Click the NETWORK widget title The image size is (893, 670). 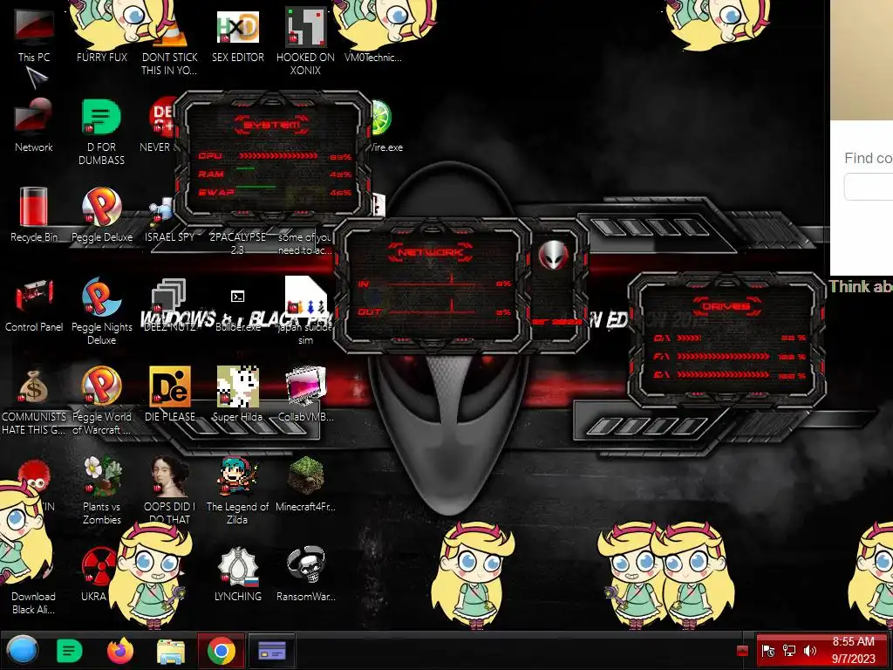click(x=431, y=252)
